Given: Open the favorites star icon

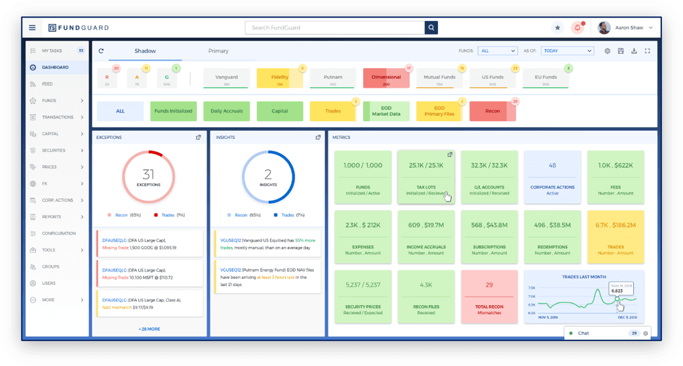Looking at the screenshot, I should click(557, 27).
